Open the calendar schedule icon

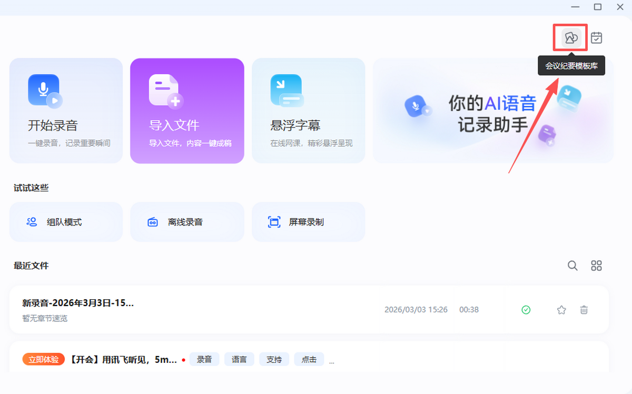point(596,38)
